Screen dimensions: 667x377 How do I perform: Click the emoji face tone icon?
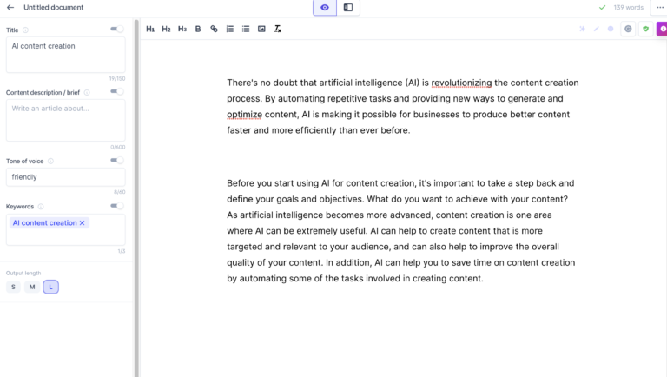pos(611,29)
